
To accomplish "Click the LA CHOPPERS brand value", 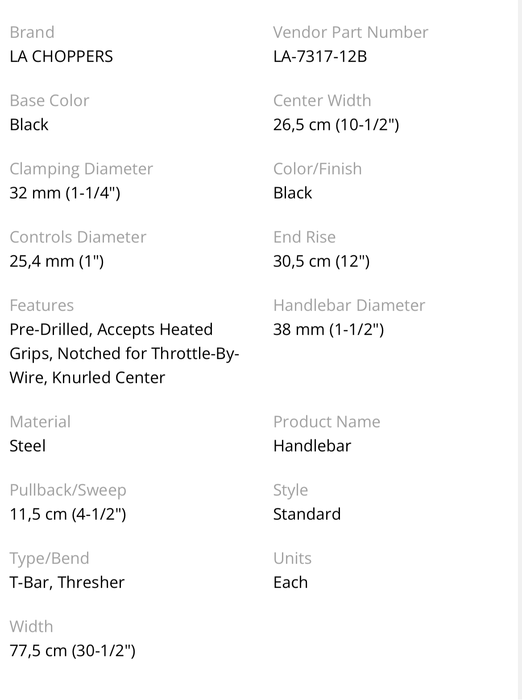I will [61, 56].
